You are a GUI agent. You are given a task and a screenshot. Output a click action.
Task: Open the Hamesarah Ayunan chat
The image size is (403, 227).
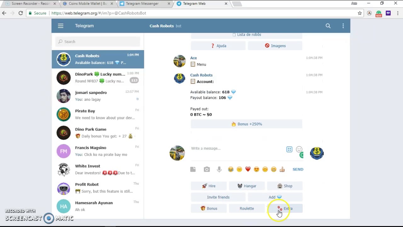(98, 206)
